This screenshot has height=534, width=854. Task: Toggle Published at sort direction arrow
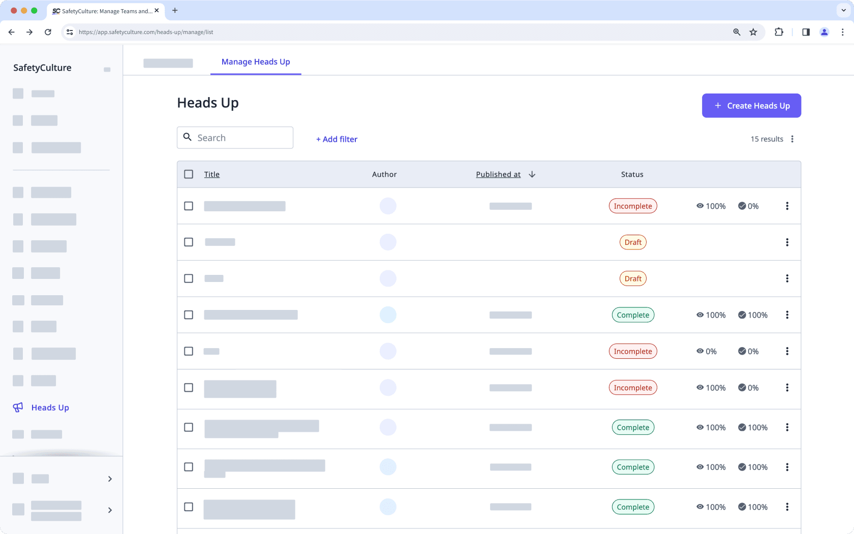coord(532,174)
